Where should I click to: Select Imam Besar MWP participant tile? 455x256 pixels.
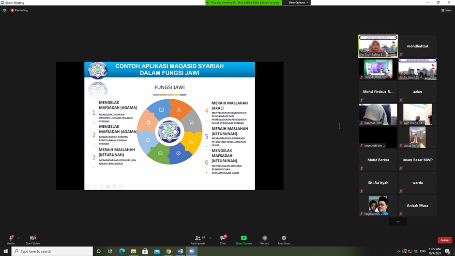tap(417, 160)
